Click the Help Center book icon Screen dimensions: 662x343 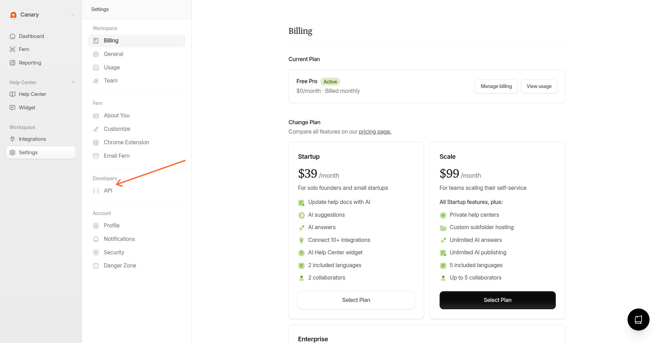pyautogui.click(x=12, y=94)
